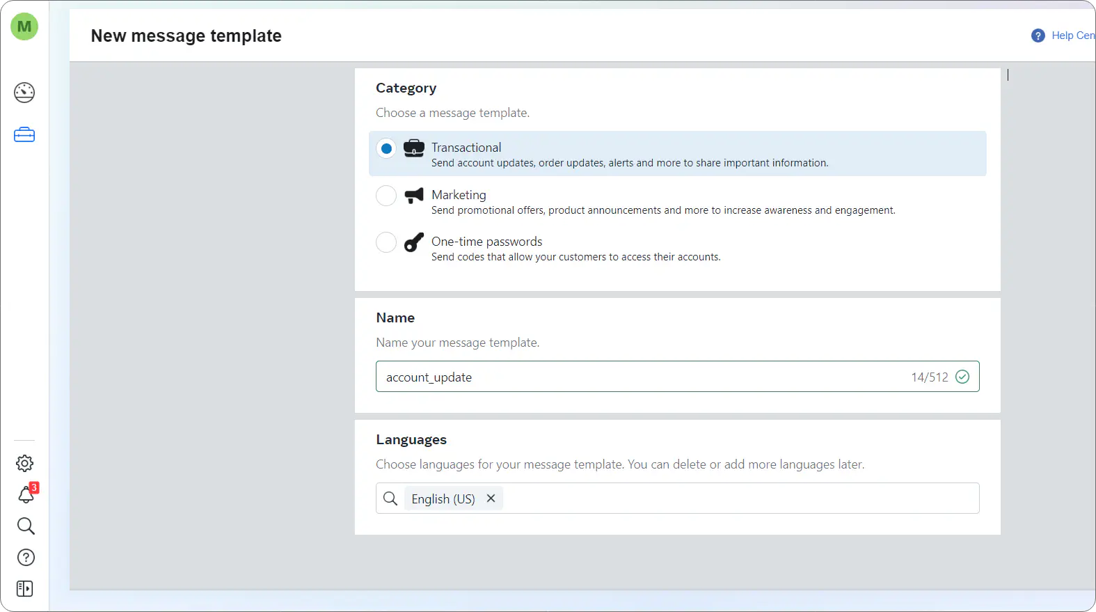Click the sidebar search magnifier icon
The image size is (1096, 612).
pyautogui.click(x=26, y=526)
